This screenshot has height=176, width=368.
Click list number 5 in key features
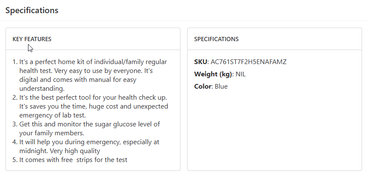15,159
